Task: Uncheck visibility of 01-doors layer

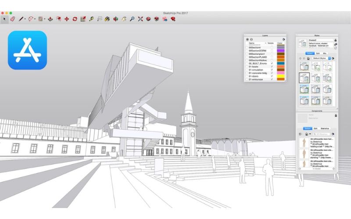Action: (x=272, y=76)
